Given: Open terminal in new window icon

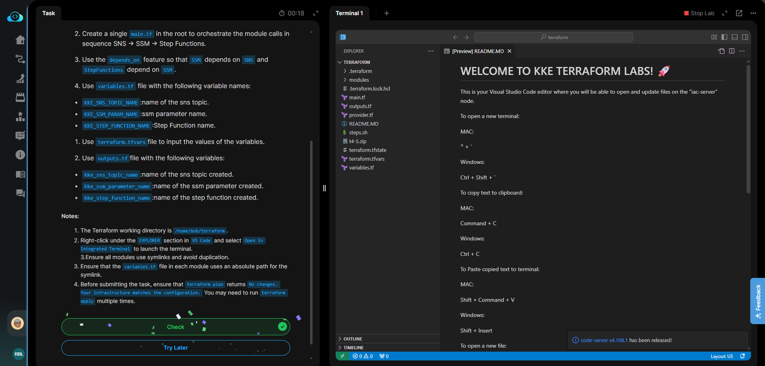Looking at the screenshot, I should coord(739,13).
